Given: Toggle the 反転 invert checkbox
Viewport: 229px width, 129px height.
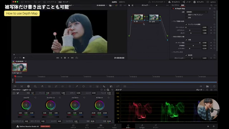Looking at the screenshot, I should click(186, 18).
